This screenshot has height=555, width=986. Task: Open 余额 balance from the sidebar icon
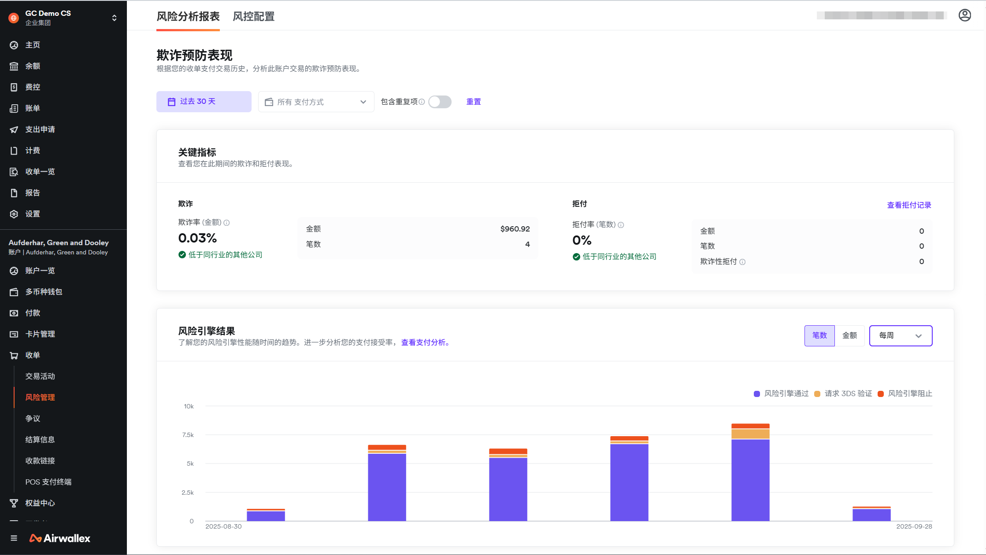click(14, 66)
